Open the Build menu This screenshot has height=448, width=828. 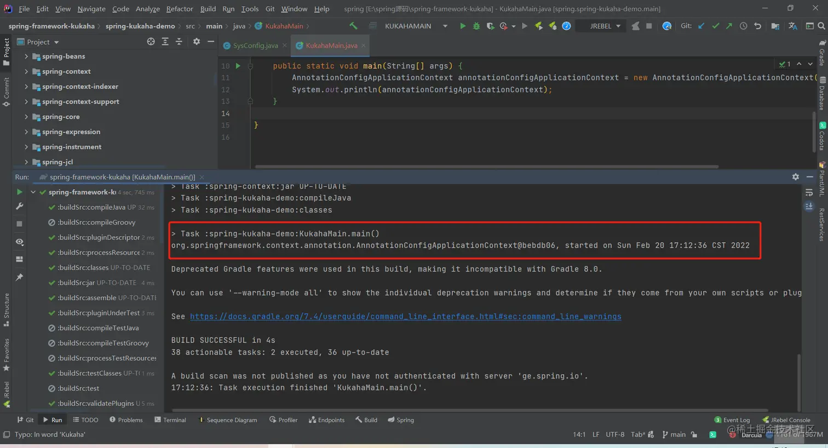pyautogui.click(x=208, y=9)
